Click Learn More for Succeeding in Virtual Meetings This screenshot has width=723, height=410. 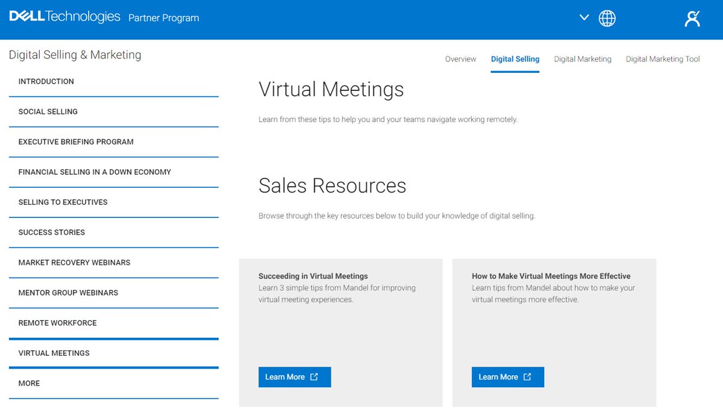(295, 377)
